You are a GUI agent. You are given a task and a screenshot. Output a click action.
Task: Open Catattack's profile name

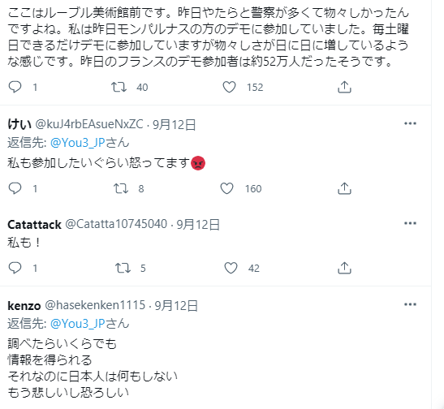[x=34, y=225]
